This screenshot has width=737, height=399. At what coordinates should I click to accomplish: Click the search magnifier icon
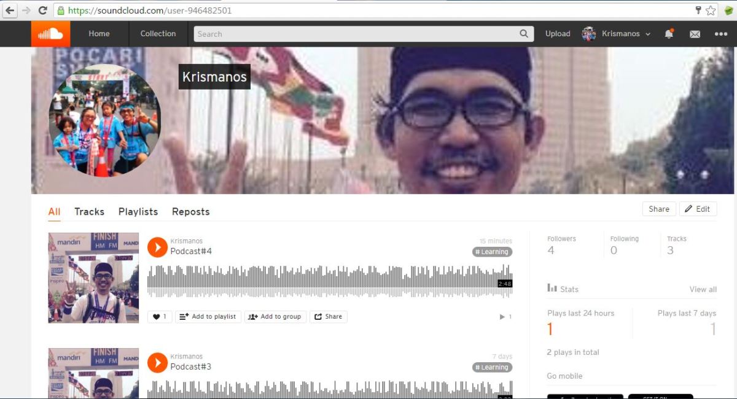click(x=524, y=34)
